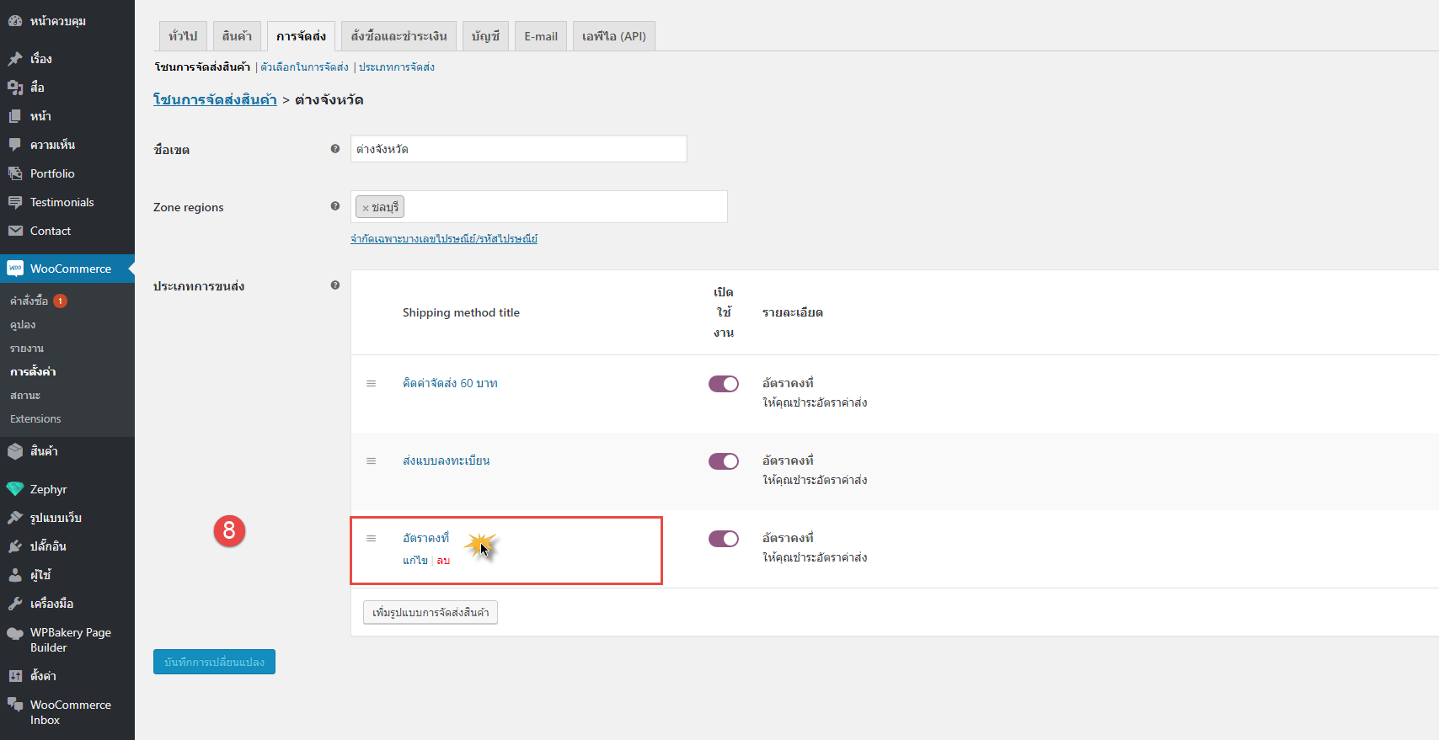Remove ชลบุรี tag with x icon

click(x=366, y=208)
